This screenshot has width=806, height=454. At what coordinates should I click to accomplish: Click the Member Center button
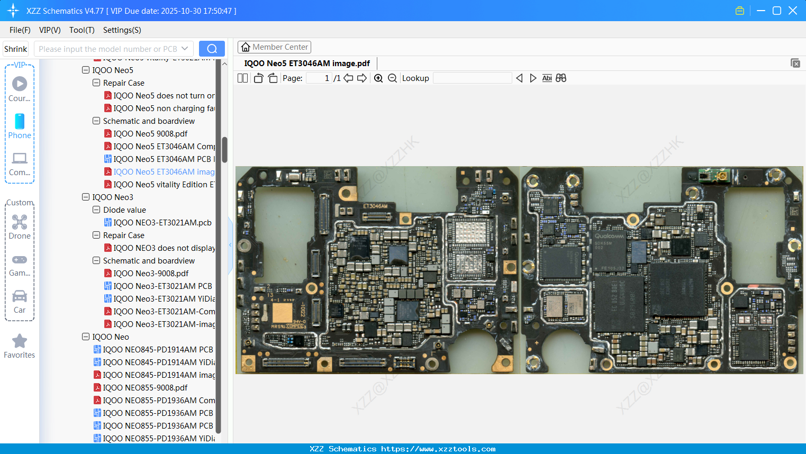coord(274,47)
